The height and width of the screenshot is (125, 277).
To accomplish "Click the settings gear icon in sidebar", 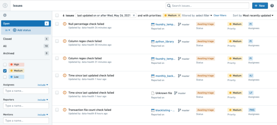I will tap(5, 15).
